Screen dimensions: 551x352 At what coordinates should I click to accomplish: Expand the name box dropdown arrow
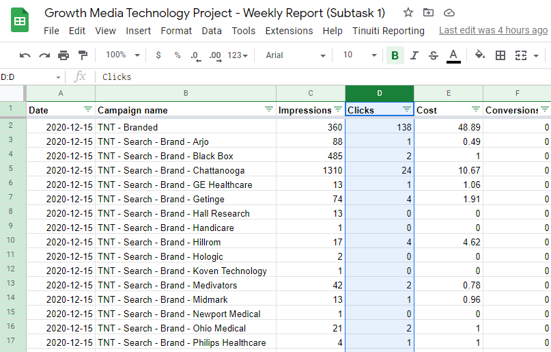(x=58, y=77)
